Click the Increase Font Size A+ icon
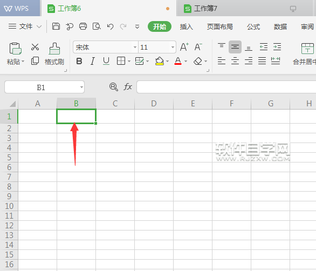 tap(184, 47)
